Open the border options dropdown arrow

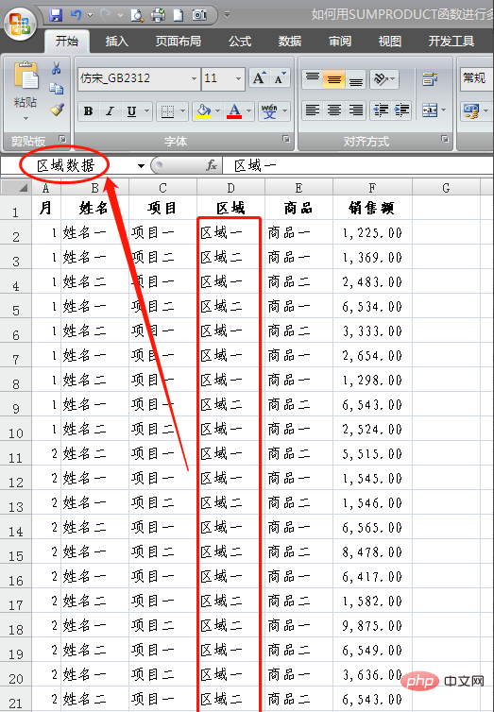click(183, 110)
